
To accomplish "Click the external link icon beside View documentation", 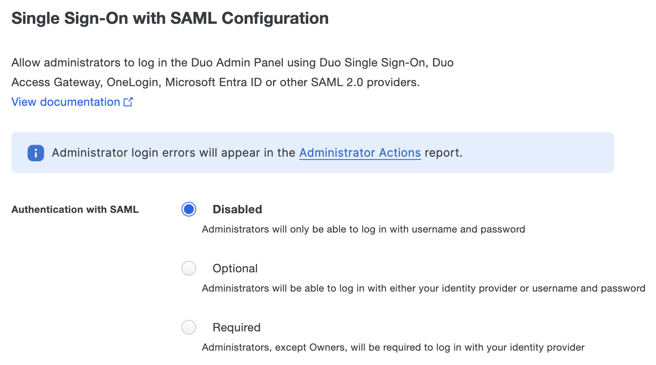I will click(x=129, y=102).
